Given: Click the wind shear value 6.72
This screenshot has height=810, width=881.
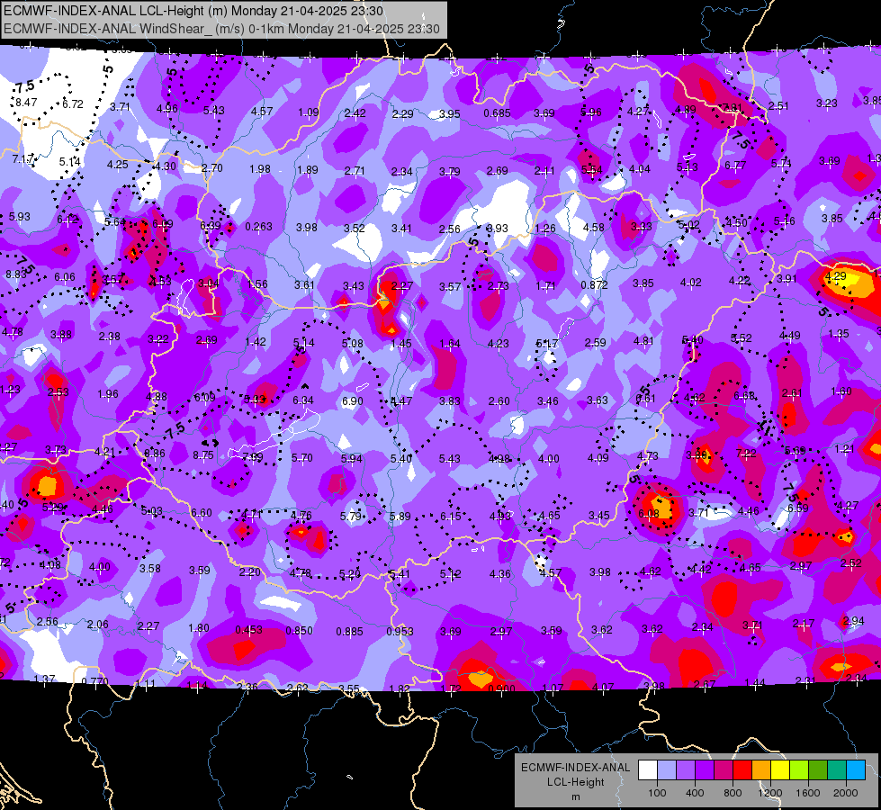Looking at the screenshot, I should [73, 104].
